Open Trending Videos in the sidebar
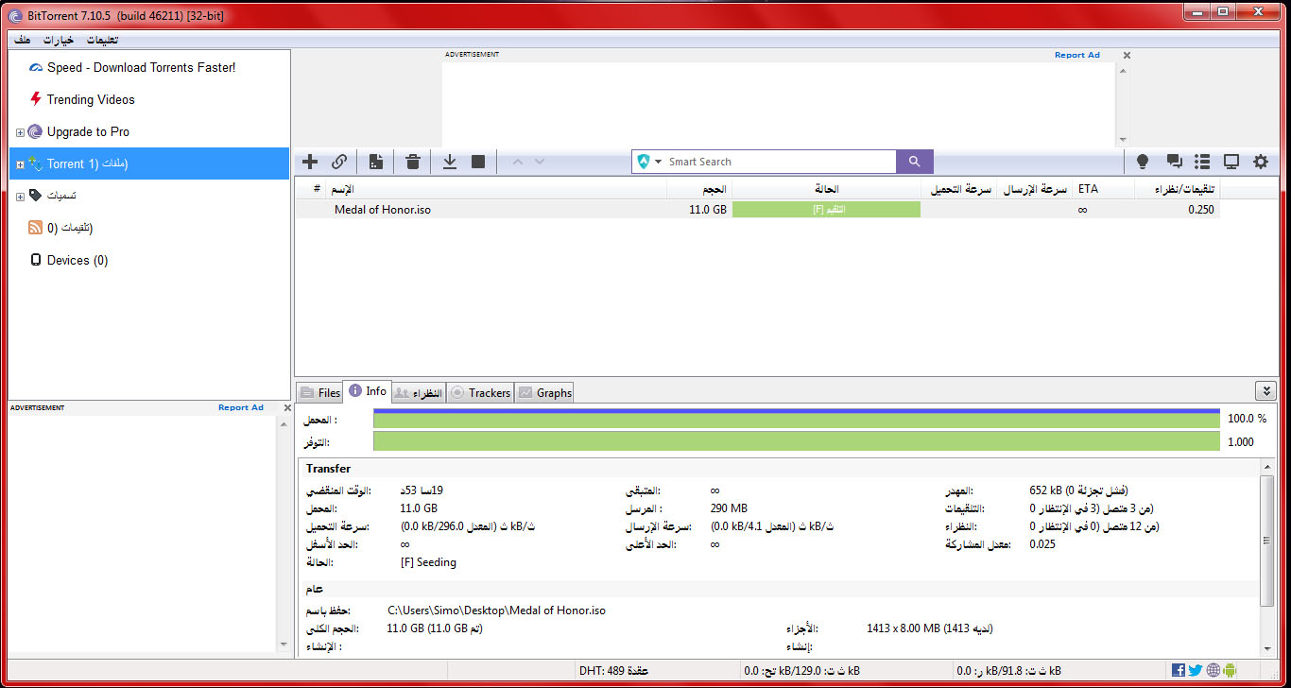The height and width of the screenshot is (688, 1291). [x=90, y=99]
